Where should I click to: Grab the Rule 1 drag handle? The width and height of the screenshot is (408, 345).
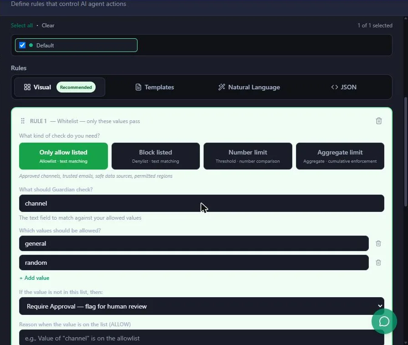[23, 121]
